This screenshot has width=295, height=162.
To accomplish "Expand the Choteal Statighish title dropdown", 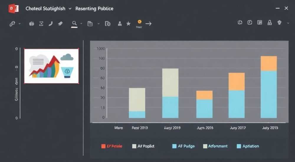I will pyautogui.click(x=70, y=9).
